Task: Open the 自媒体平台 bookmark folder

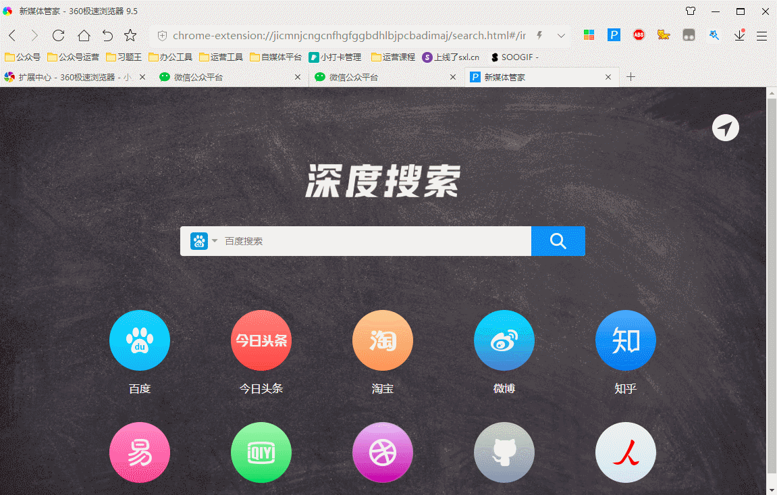Action: click(x=275, y=57)
